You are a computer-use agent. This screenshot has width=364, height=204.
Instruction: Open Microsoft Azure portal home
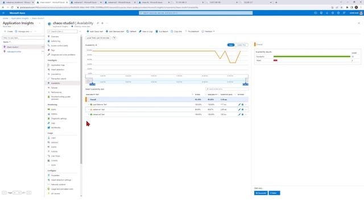coord(18,13)
